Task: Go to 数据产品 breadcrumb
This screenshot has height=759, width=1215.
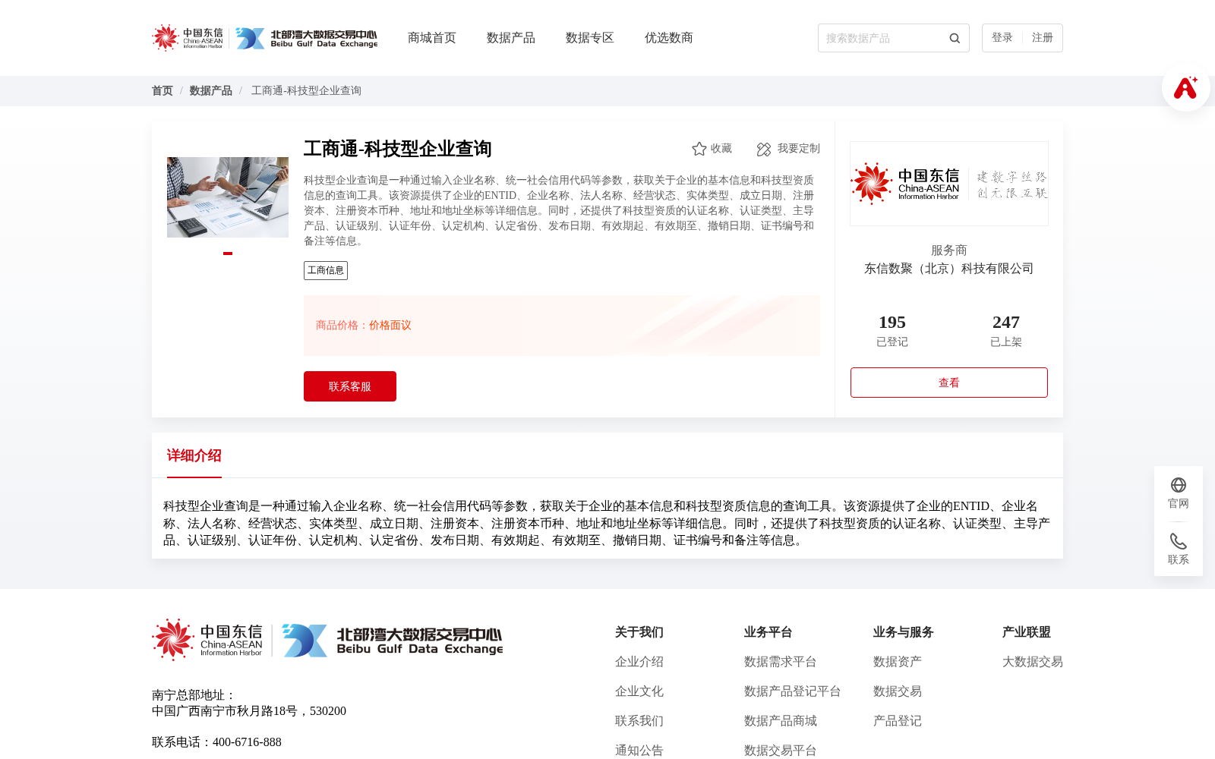Action: point(211,91)
